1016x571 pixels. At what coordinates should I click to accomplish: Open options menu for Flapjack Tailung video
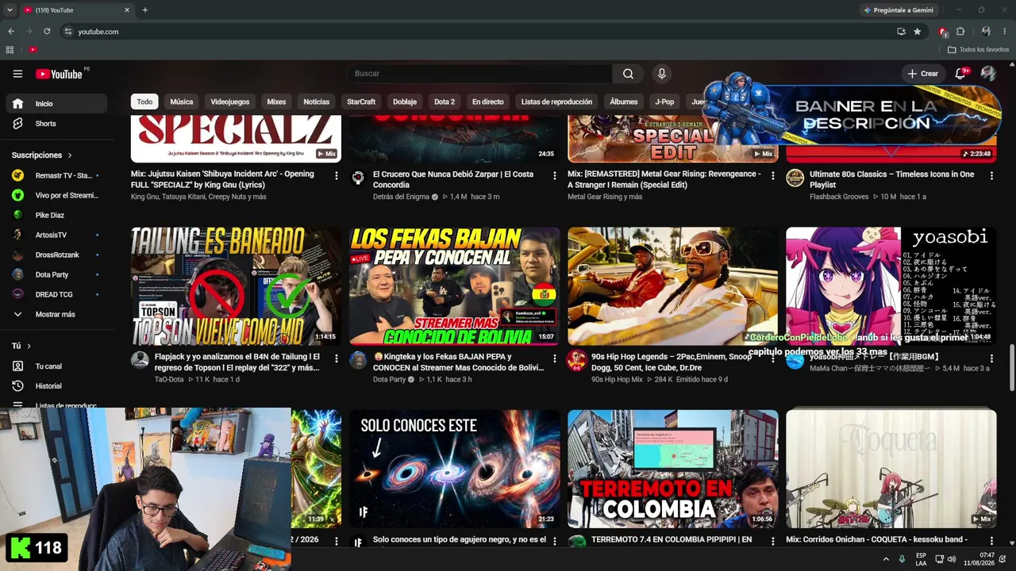coord(337,358)
